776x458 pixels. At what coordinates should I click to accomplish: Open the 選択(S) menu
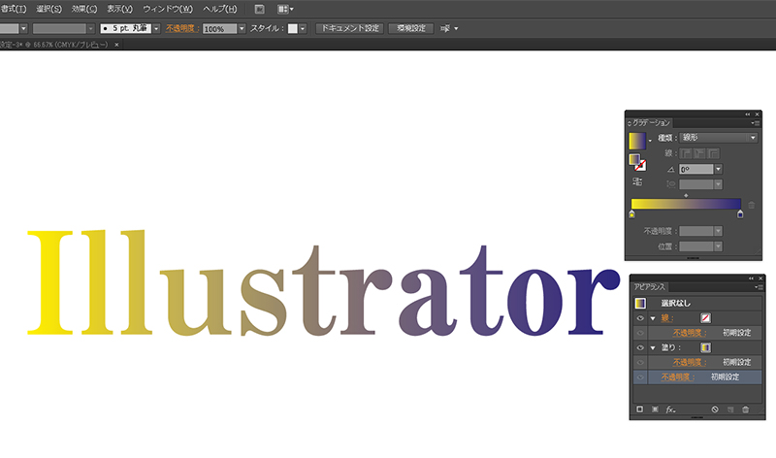(x=49, y=9)
